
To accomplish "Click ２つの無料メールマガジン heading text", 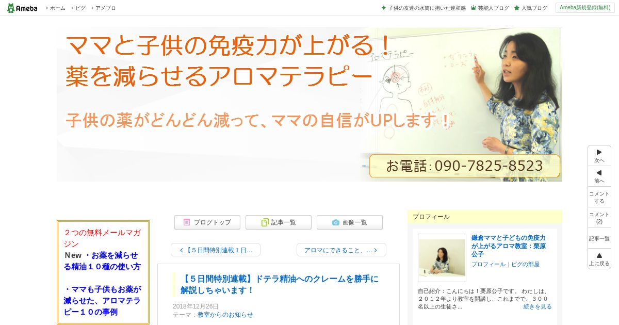I will (x=102, y=238).
